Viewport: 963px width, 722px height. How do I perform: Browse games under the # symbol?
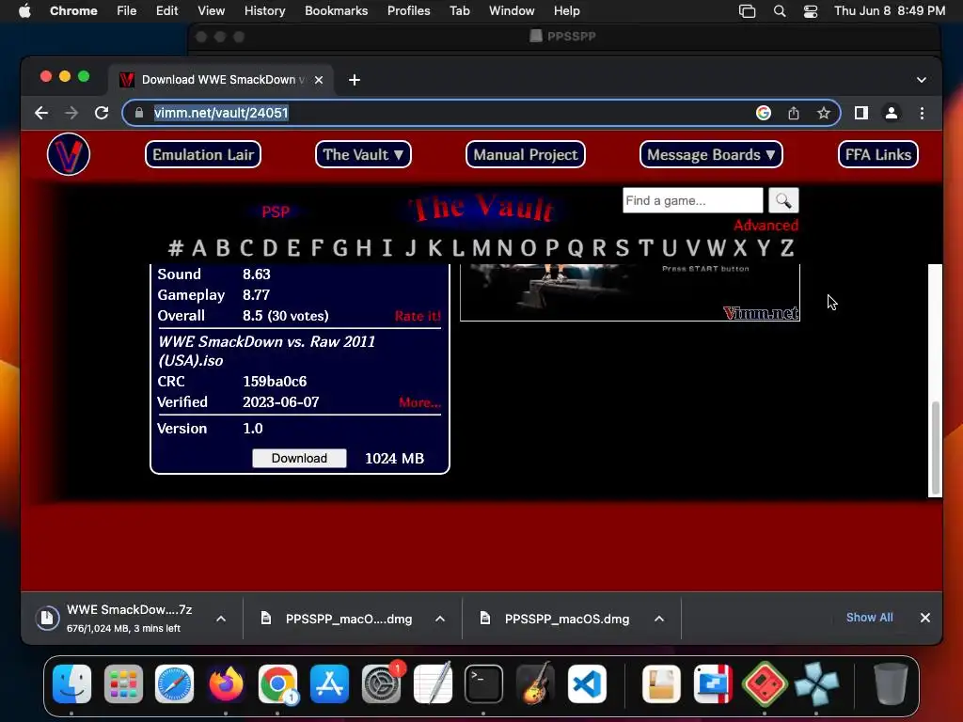point(176,248)
